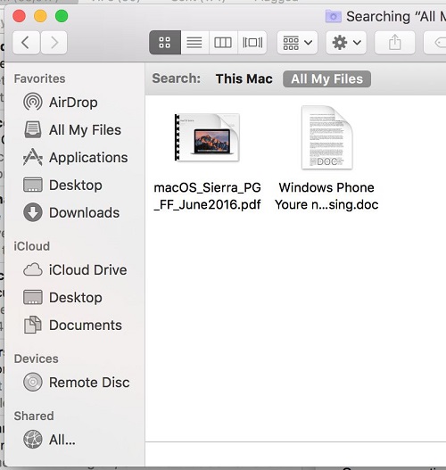Click the Remote Disc icon

(33, 382)
